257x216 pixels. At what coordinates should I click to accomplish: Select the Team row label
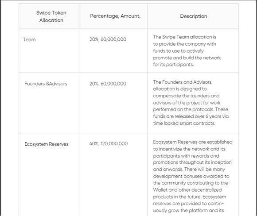[x=29, y=39]
